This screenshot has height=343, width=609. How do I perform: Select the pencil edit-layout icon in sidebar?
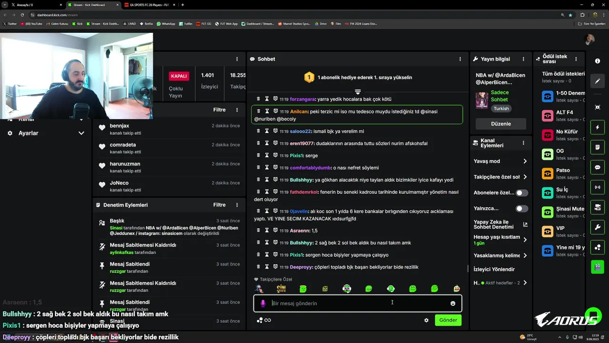[598, 81]
